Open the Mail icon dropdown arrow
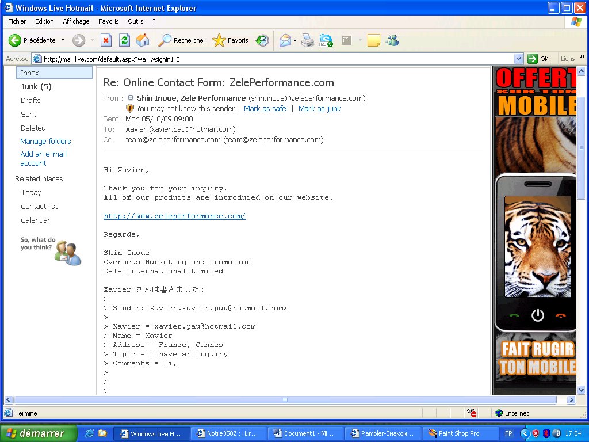The height and width of the screenshot is (442, 589). pos(295,40)
